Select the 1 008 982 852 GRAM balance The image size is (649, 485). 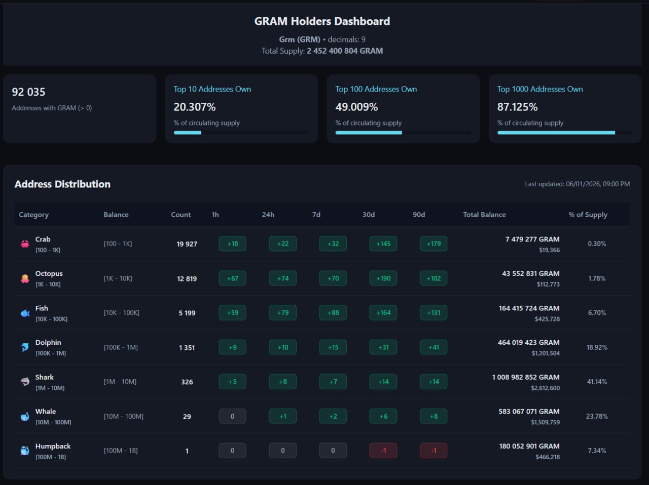(x=526, y=377)
